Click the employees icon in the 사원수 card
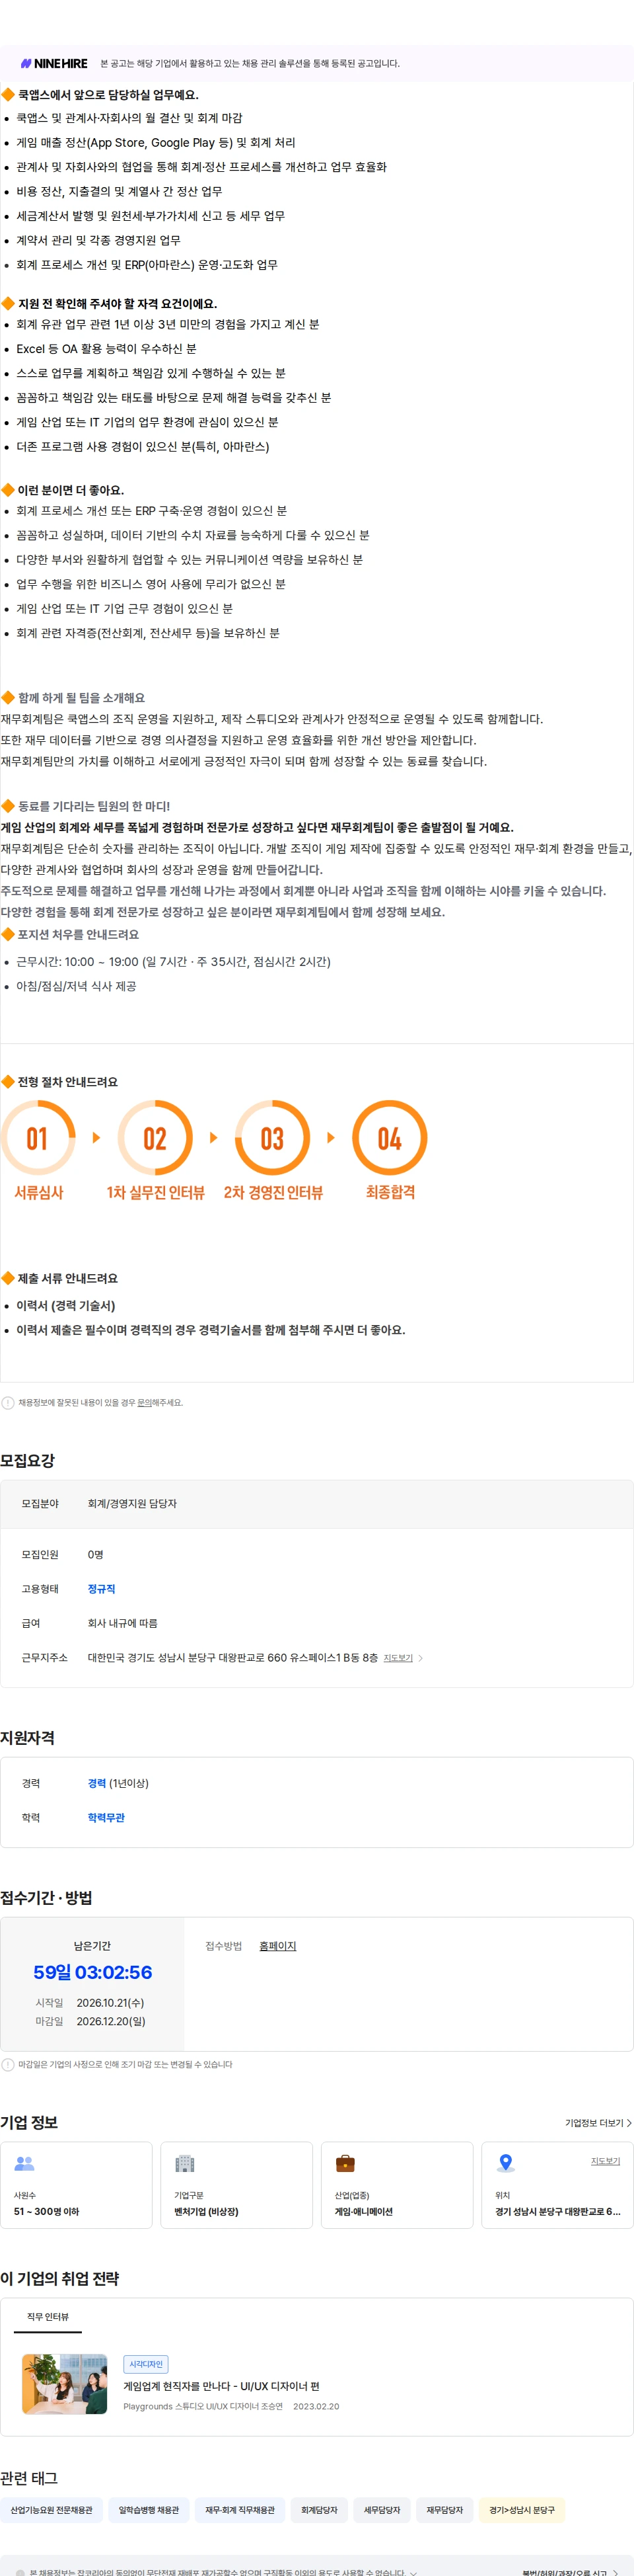 tap(25, 2163)
